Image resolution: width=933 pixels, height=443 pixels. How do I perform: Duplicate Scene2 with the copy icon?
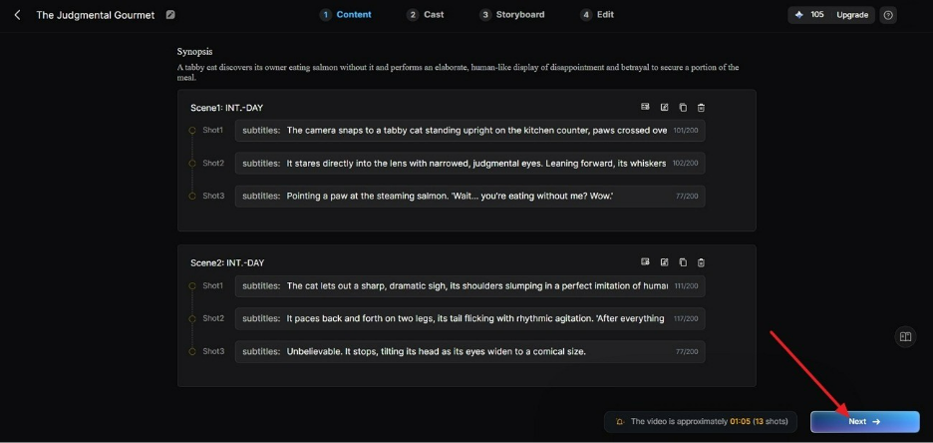[x=683, y=262]
